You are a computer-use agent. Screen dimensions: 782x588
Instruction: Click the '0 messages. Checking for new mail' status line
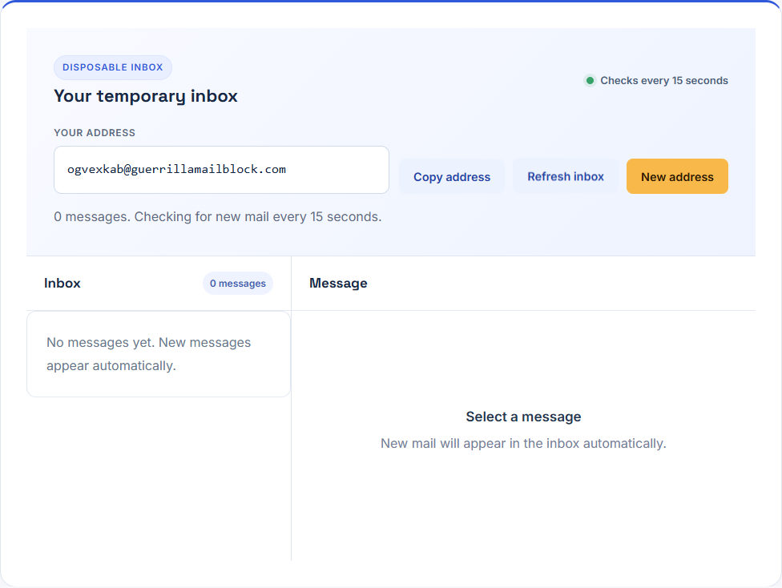pos(217,216)
